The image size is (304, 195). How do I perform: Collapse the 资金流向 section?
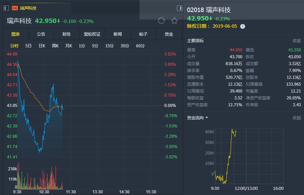[x=296, y=118]
